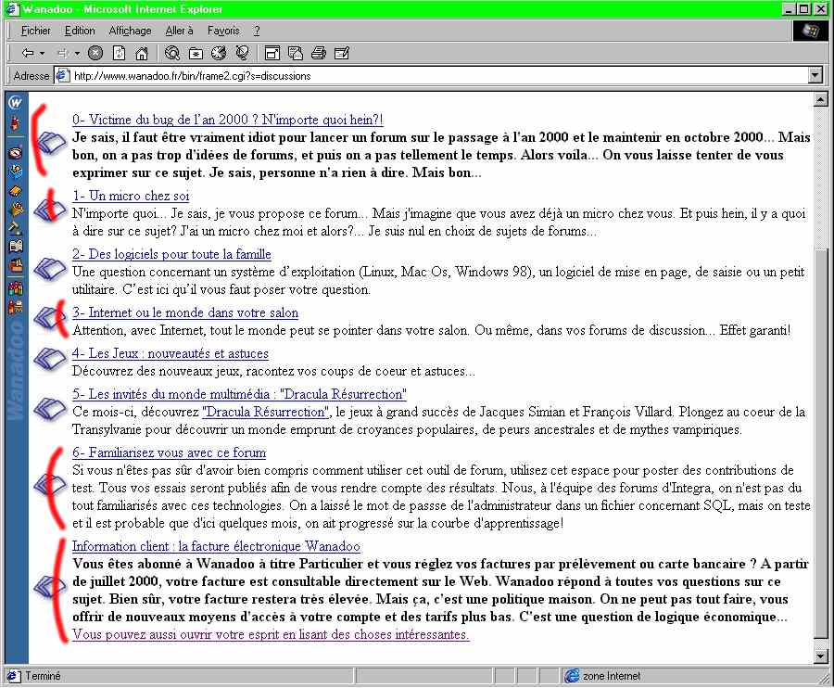Open the Channels satellite dish button

click(242, 53)
